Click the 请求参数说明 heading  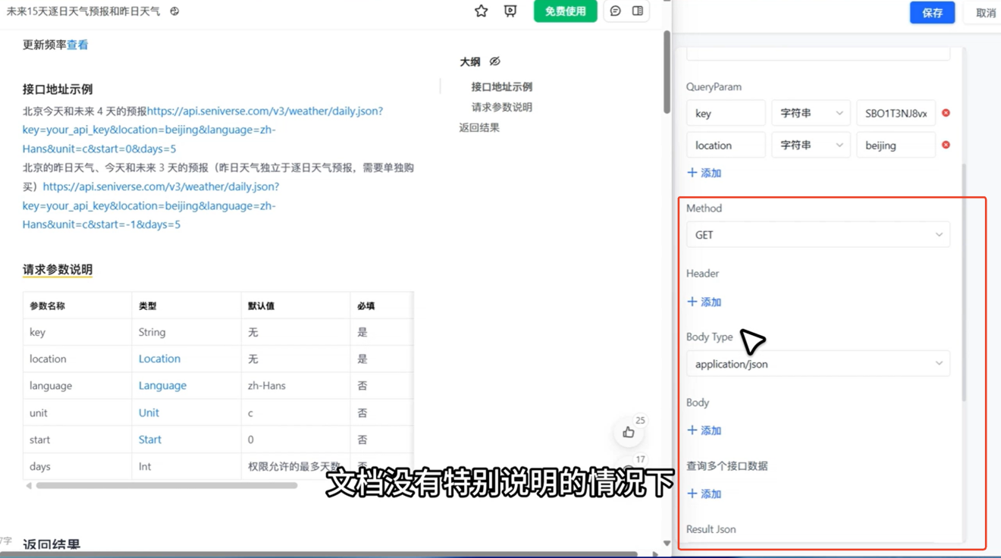pos(58,270)
